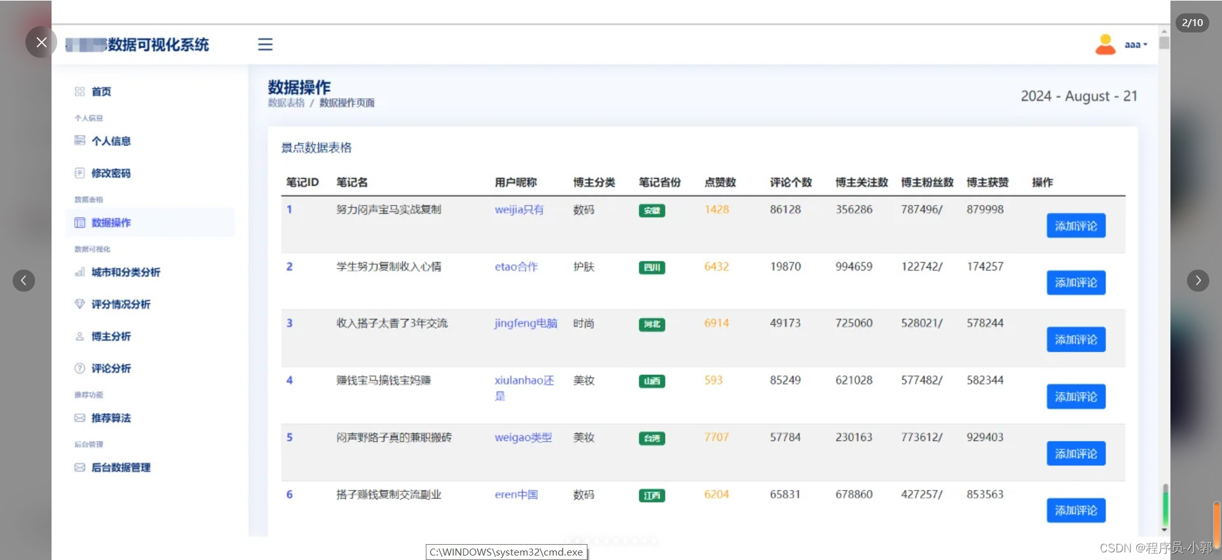This screenshot has height=560, width=1222.
Task: Open the xiulanhao还是 user link
Action: (524, 388)
